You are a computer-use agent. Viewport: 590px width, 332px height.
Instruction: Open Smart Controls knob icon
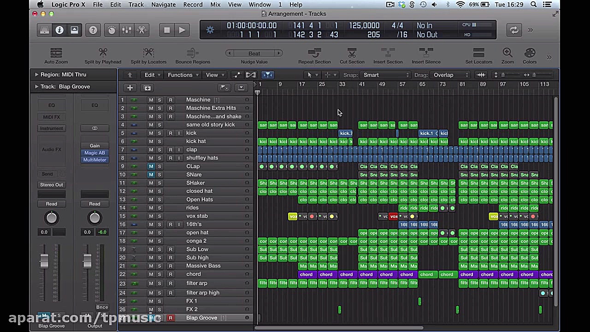tap(112, 30)
